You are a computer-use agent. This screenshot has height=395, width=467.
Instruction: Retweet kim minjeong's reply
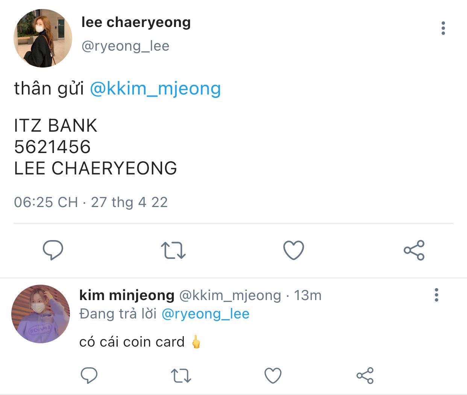181,375
